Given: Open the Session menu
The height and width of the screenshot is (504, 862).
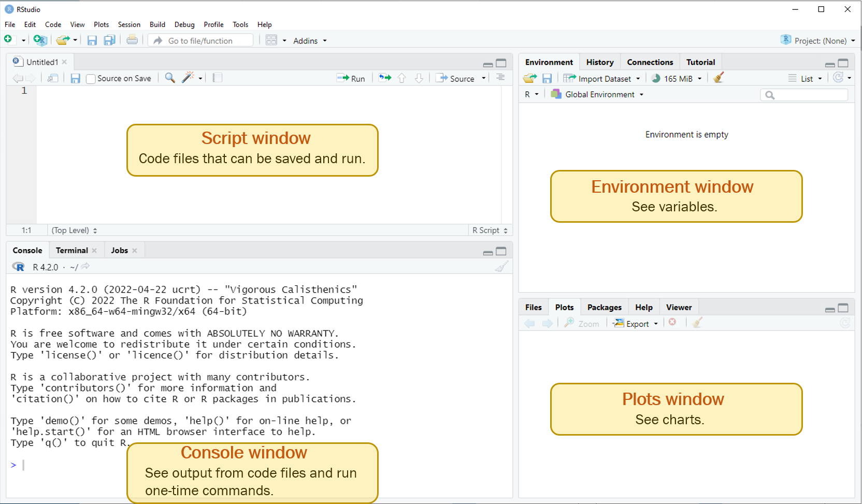Looking at the screenshot, I should coord(129,24).
